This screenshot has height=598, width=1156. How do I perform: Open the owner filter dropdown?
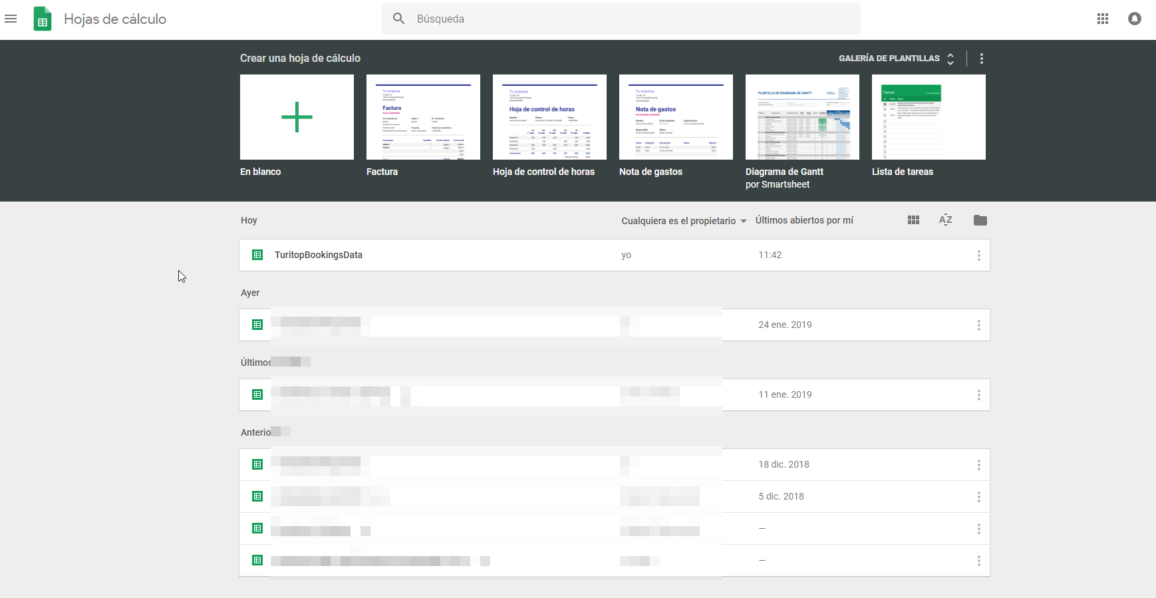pyautogui.click(x=684, y=221)
